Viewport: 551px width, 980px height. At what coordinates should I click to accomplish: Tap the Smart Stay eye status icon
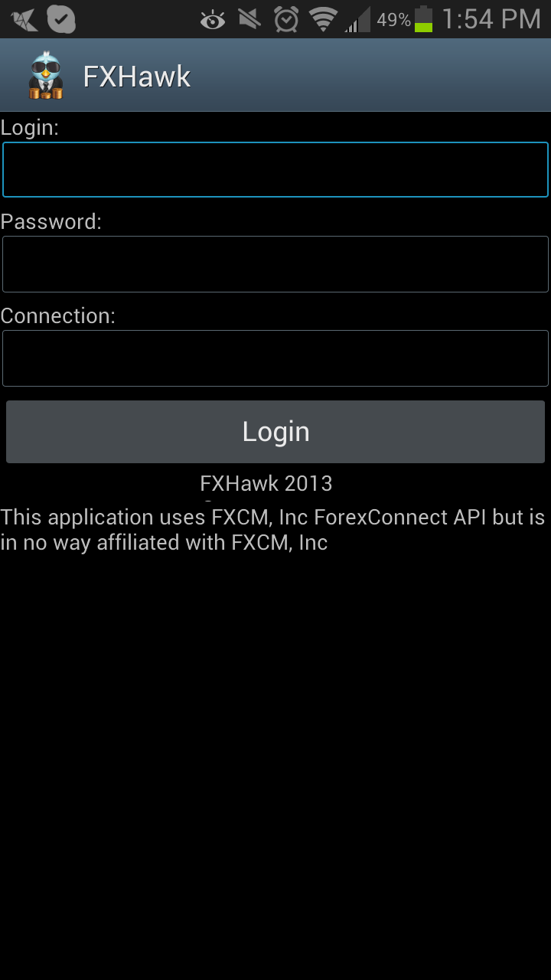coord(213,20)
